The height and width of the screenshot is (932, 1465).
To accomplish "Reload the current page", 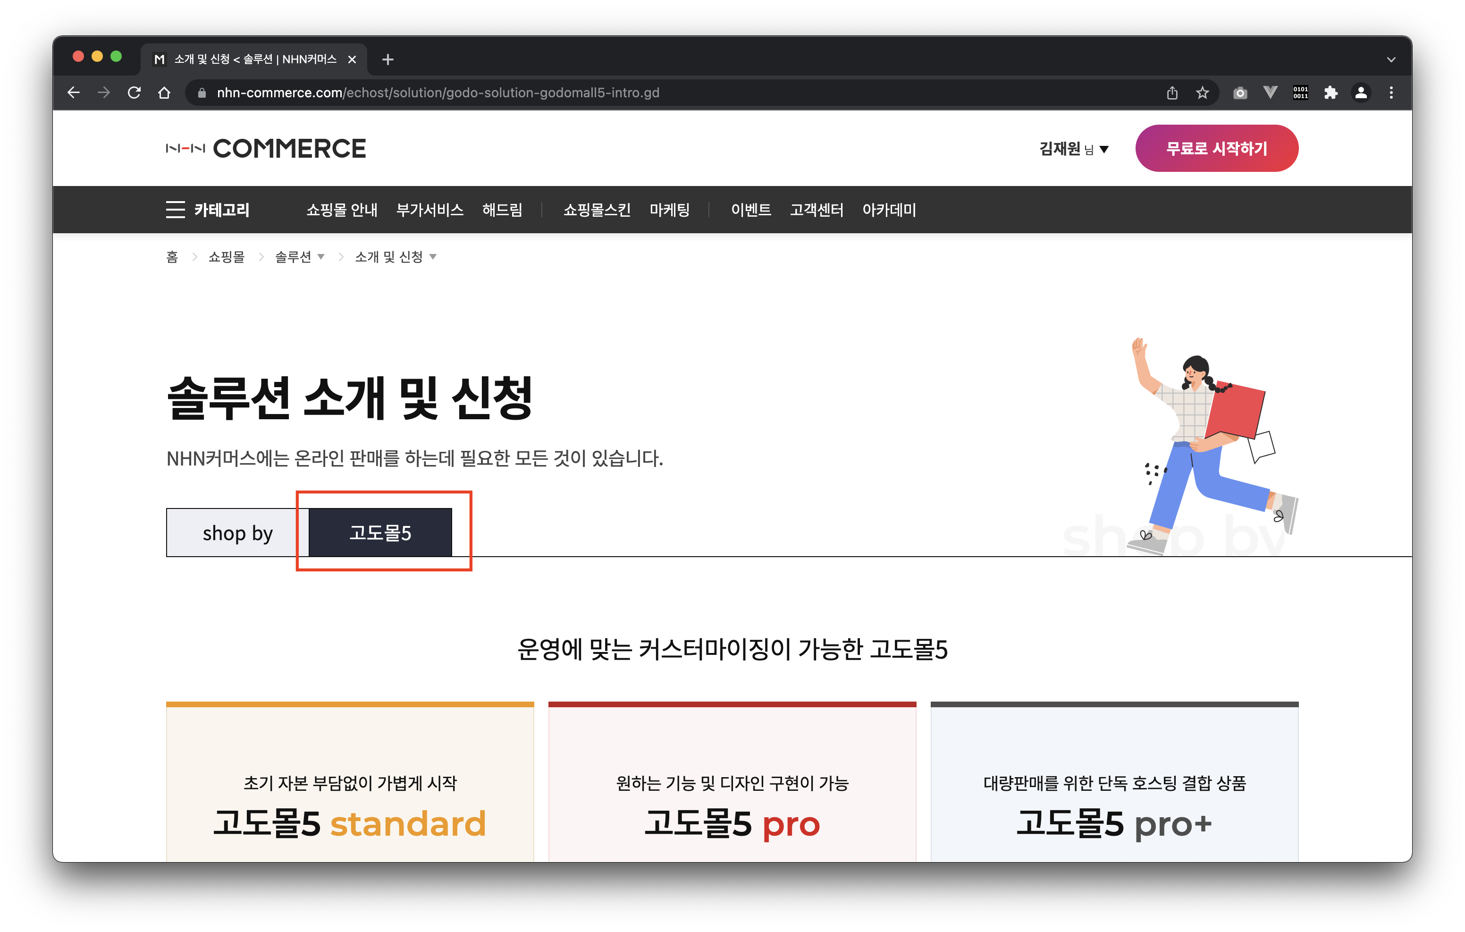I will coord(134,93).
